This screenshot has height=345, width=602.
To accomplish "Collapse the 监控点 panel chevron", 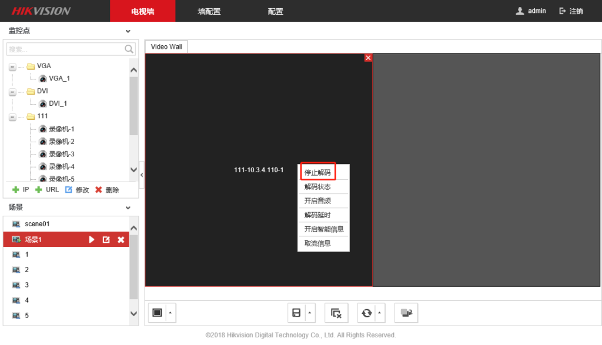I will point(128,31).
